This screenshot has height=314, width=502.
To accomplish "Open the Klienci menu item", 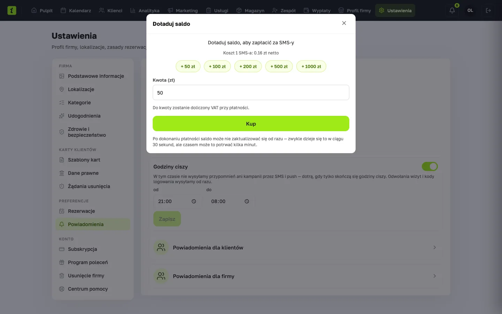I will pos(111,10).
